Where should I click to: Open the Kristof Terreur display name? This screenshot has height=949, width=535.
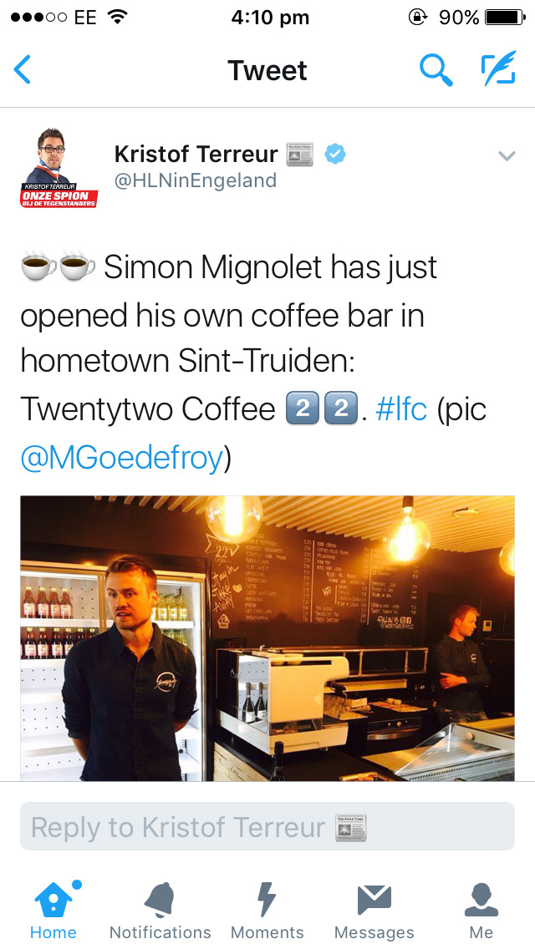coord(196,155)
